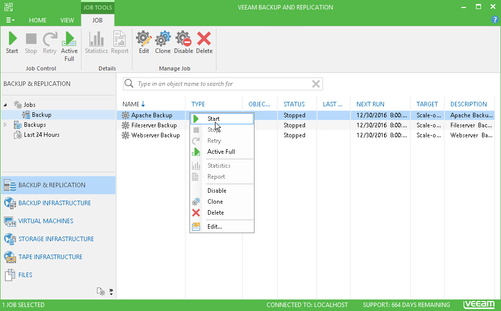The height and width of the screenshot is (311, 501).
Task: Select the Jobs tree item
Action: 29,105
